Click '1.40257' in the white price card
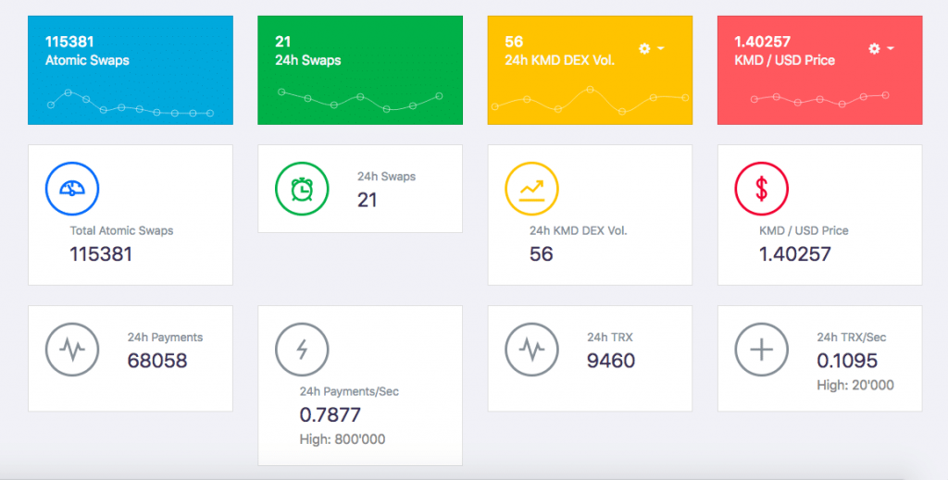This screenshot has width=948, height=480. [x=795, y=254]
